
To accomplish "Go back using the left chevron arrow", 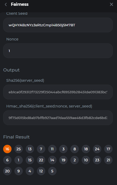I will click(x=6, y=4).
